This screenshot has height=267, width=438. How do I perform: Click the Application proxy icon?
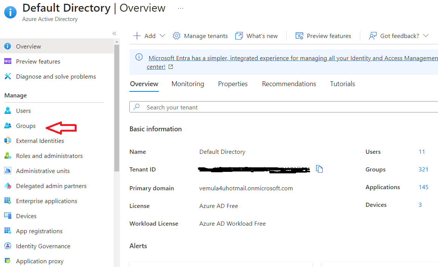tap(8, 261)
